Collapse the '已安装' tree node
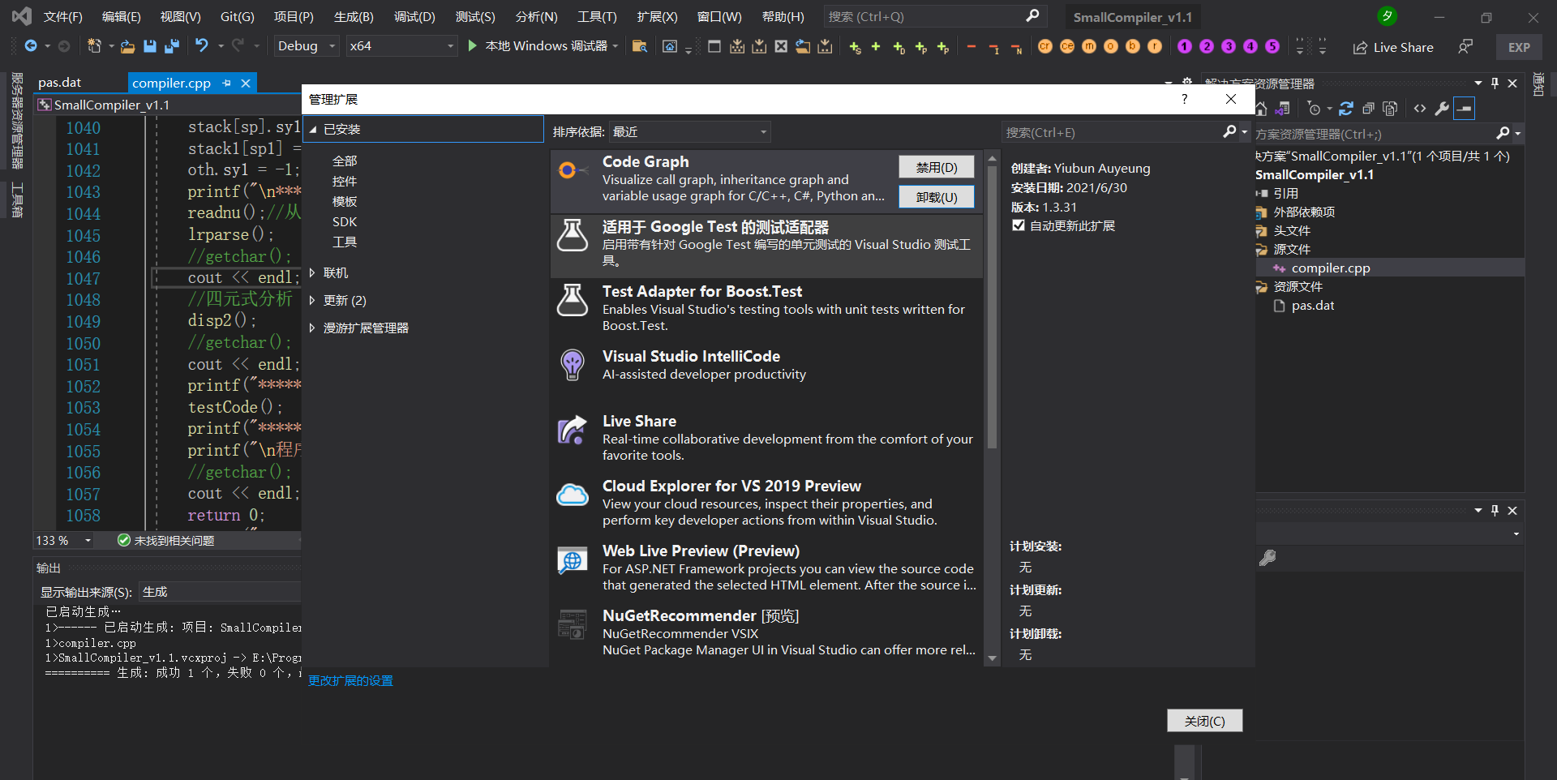 (x=313, y=129)
